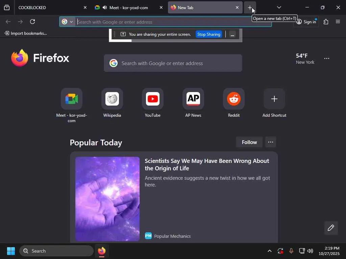
Task: Go back using the back arrow
Action: click(x=8, y=22)
